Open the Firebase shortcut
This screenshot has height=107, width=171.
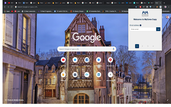coord(63,75)
